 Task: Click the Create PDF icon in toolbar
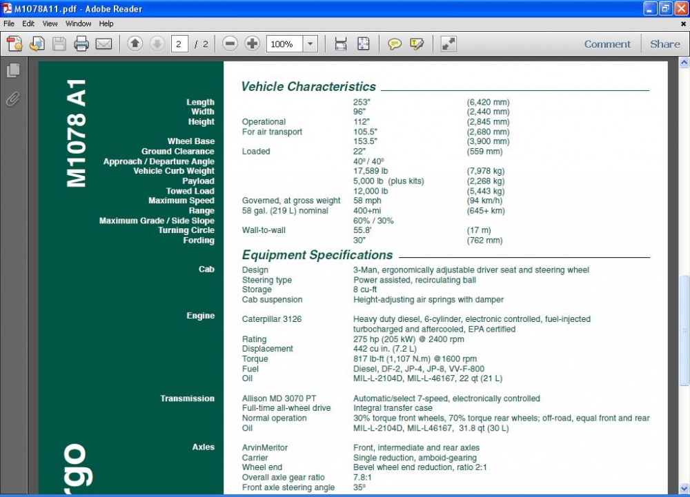pyautogui.click(x=14, y=44)
